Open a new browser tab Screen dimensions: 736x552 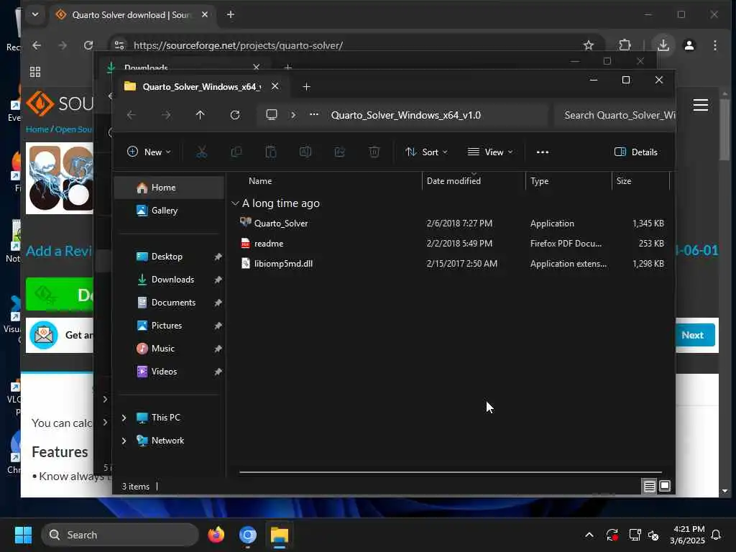(231, 14)
